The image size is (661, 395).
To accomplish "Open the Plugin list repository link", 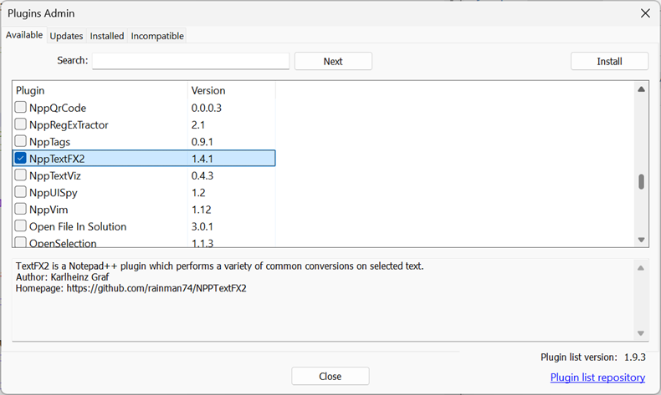I will click(x=597, y=377).
